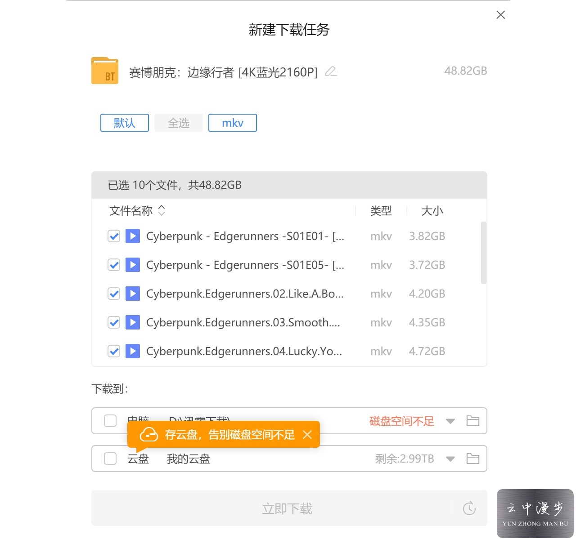This screenshot has height=539, width=576.
Task: Click the 4.35GB size value
Action: [427, 323]
